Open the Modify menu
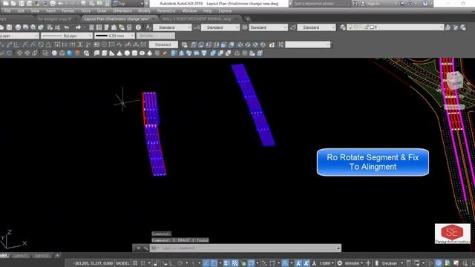 click(144, 11)
